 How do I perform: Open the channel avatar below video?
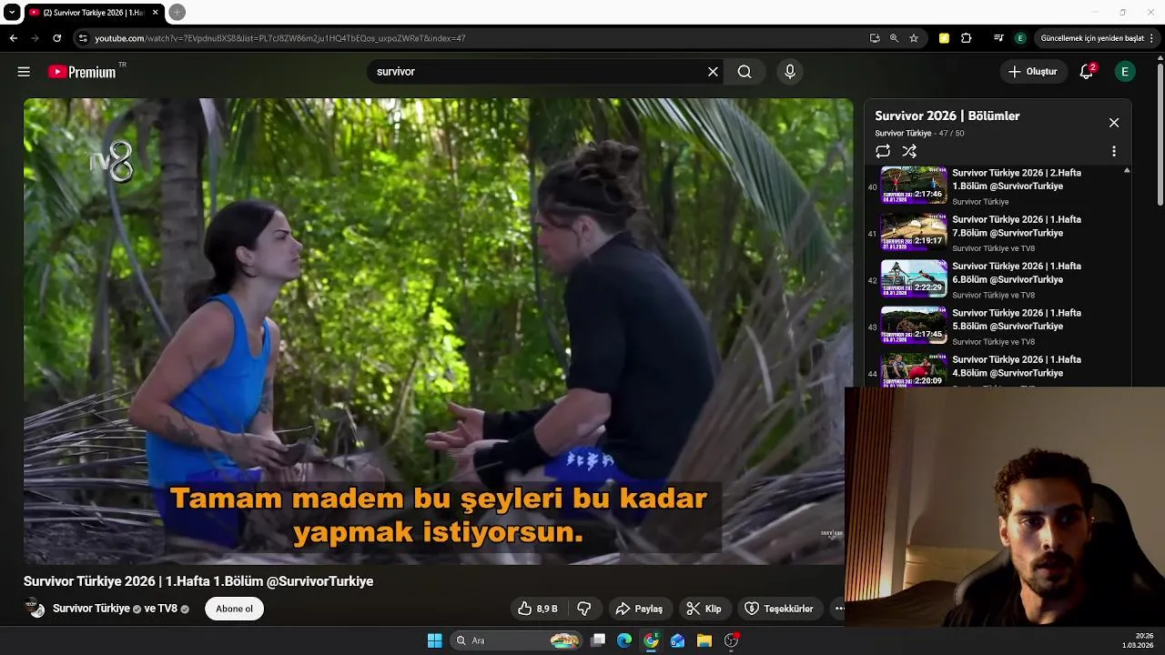tap(35, 609)
